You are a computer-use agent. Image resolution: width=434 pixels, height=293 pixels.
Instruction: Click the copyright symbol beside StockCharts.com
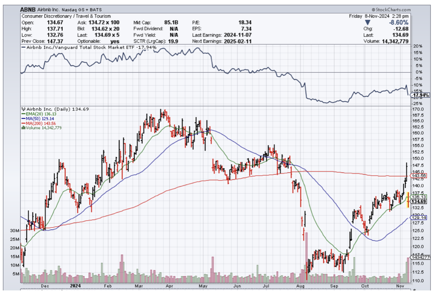coord(373,10)
